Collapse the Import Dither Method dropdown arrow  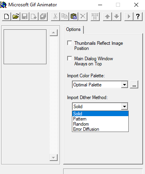124,107
